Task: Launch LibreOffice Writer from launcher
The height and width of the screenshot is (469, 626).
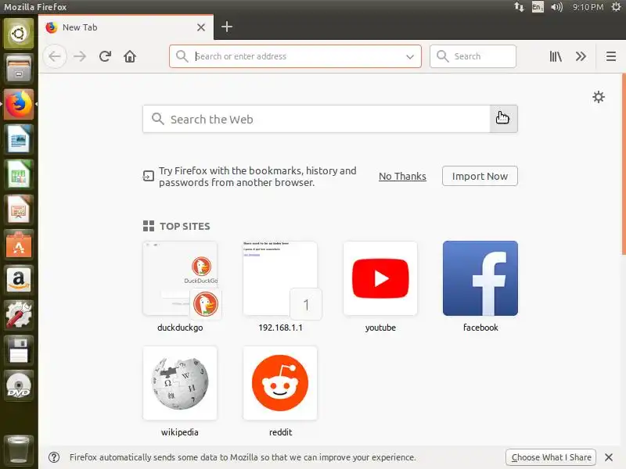Action: pos(19,139)
